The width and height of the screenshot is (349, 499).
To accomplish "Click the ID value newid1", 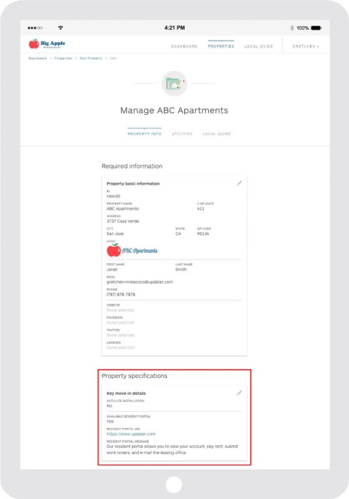I will pyautogui.click(x=113, y=196).
